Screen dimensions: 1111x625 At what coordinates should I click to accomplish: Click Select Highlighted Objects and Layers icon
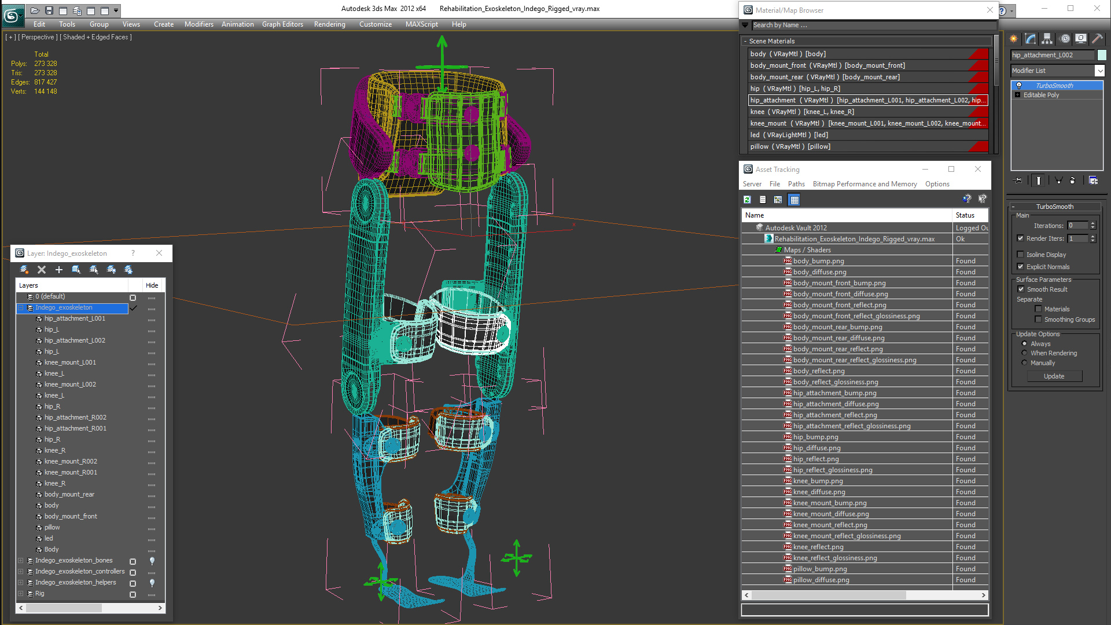coord(76,270)
